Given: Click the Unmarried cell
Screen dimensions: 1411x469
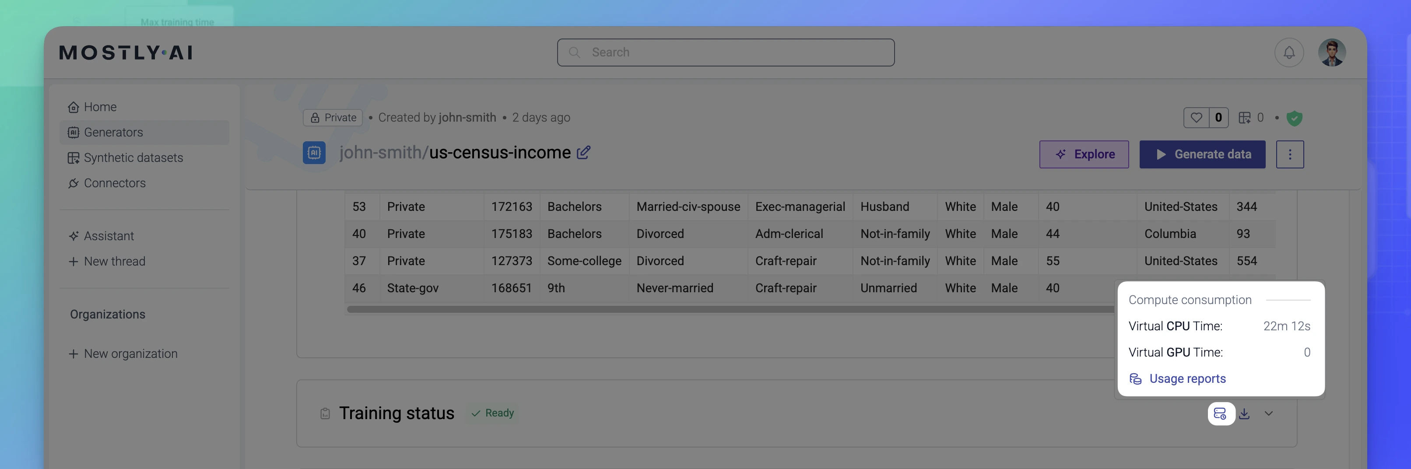Looking at the screenshot, I should (x=895, y=288).
